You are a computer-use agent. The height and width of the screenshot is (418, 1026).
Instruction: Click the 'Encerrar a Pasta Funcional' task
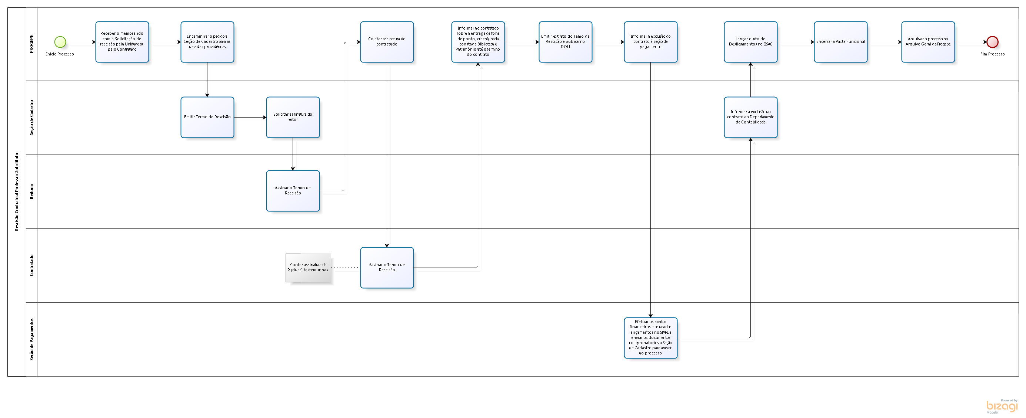pos(840,42)
